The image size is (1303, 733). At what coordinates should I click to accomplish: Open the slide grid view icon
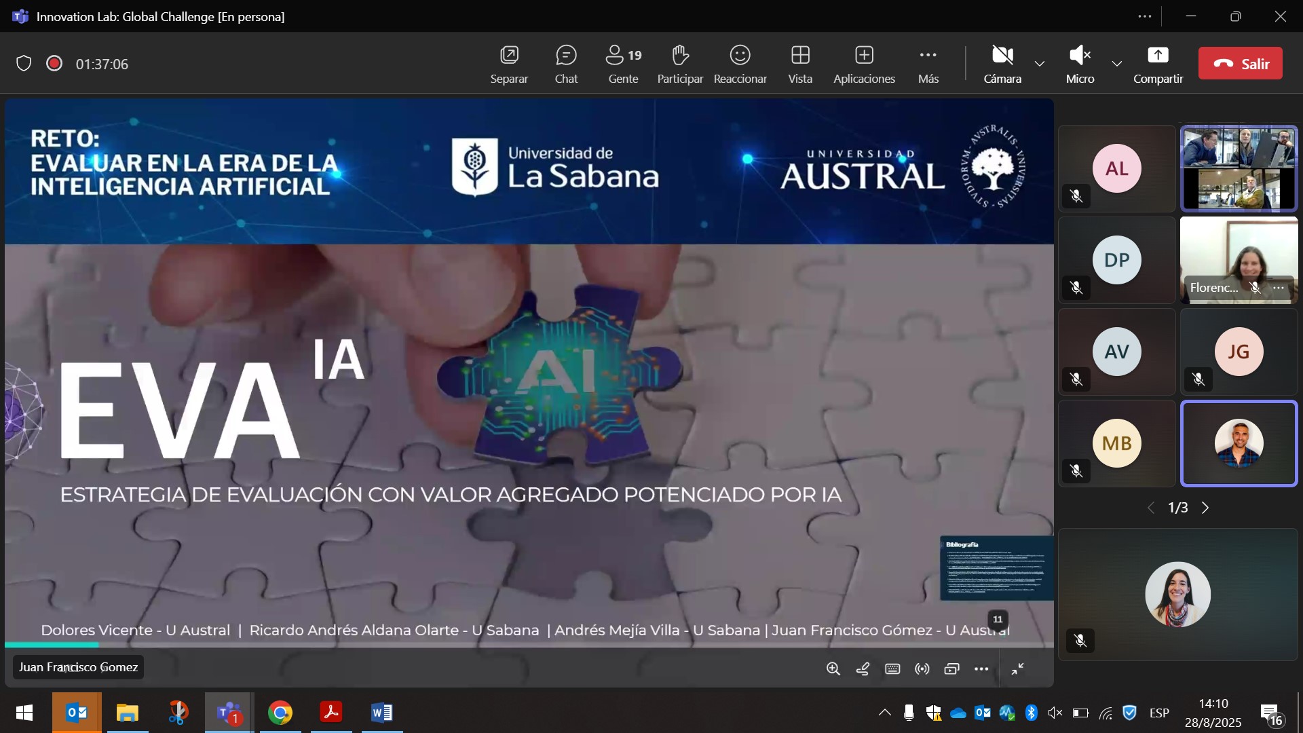[951, 669]
